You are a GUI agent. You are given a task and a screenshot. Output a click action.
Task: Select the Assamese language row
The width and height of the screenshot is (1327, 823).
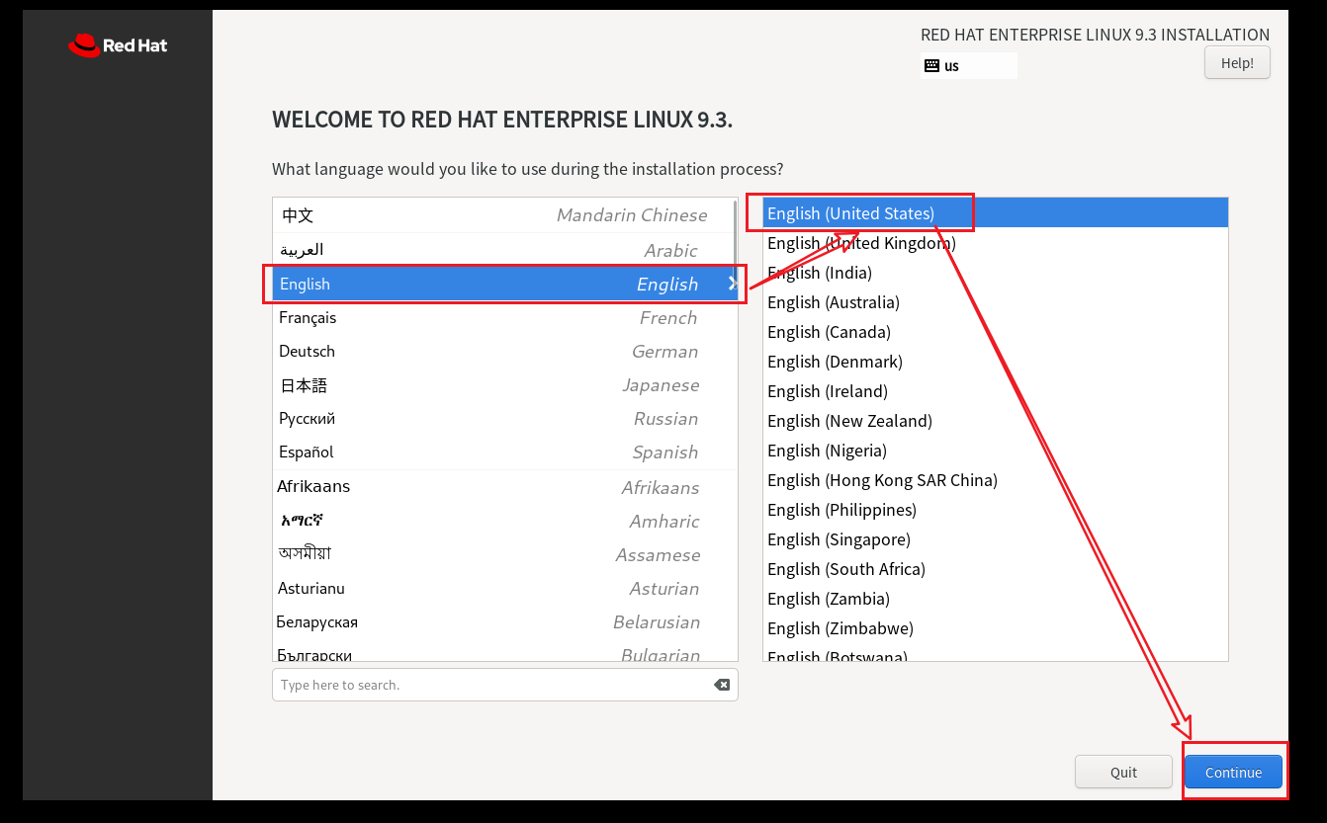coord(505,554)
